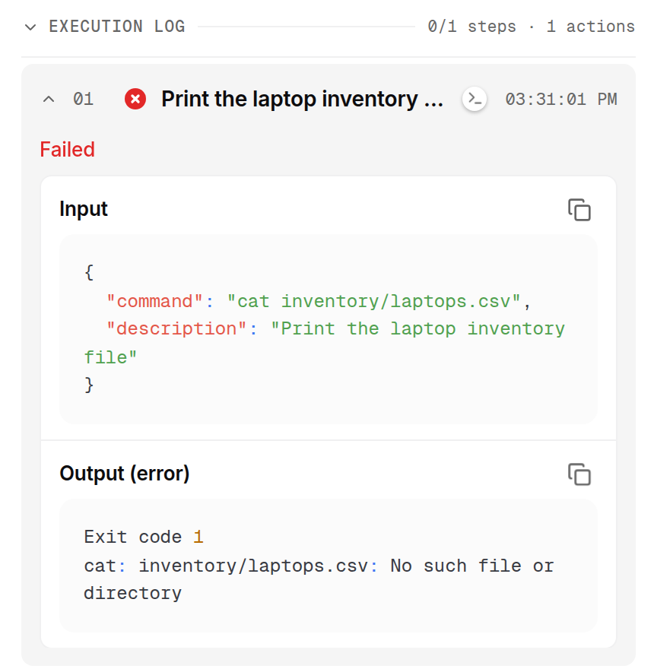The height and width of the screenshot is (669, 654).
Task: Click the 03:31:01 PM timestamp
Action: [x=561, y=100]
